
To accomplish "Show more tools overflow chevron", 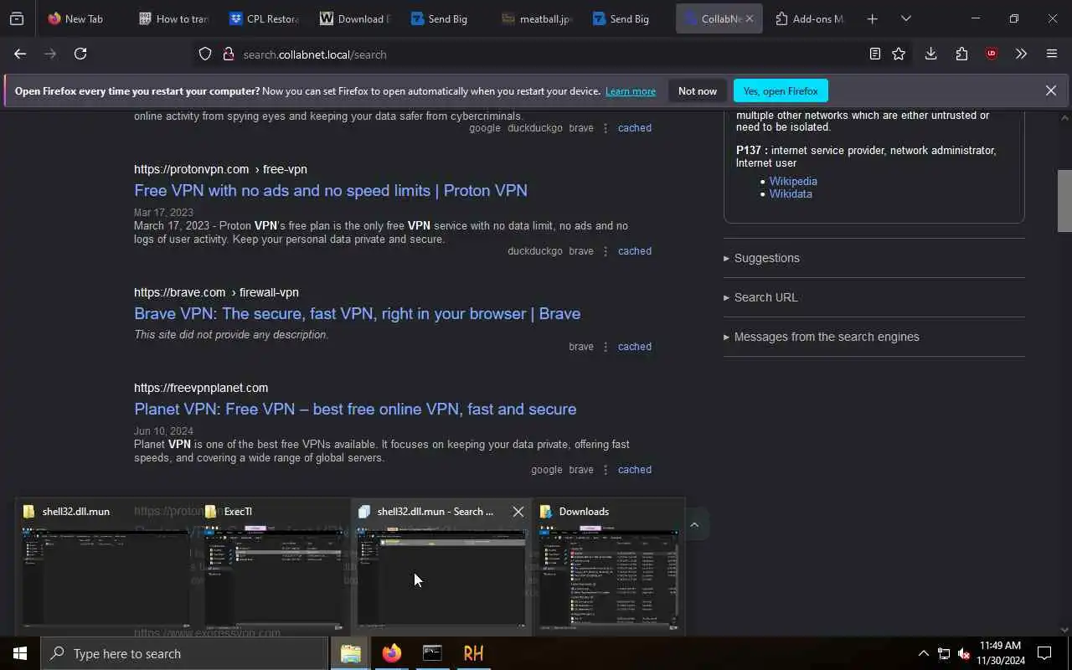I will tap(1021, 54).
